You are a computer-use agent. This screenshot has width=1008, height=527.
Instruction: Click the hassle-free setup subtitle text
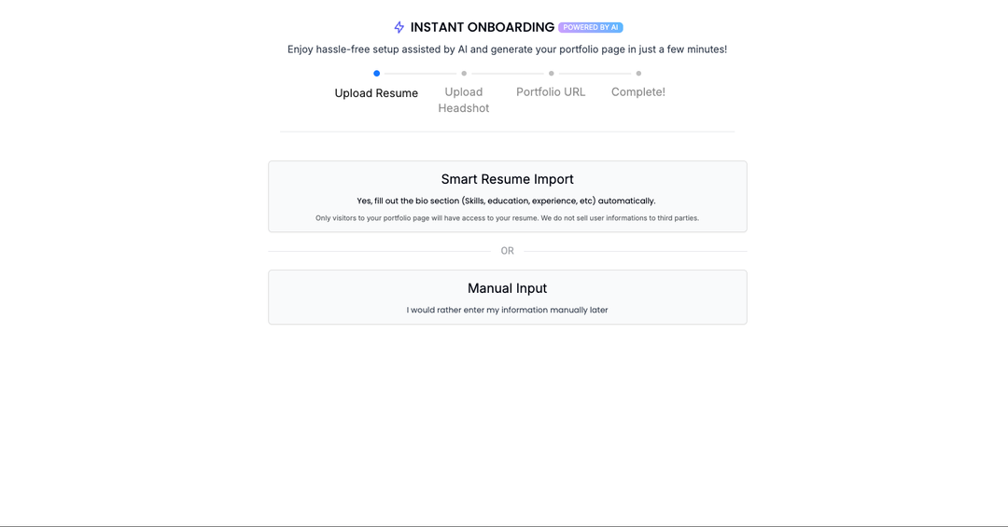point(507,49)
